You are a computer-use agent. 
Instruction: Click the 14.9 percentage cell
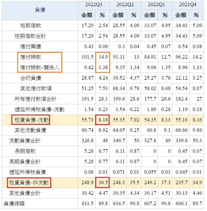pyautogui.click(x=103, y=57)
